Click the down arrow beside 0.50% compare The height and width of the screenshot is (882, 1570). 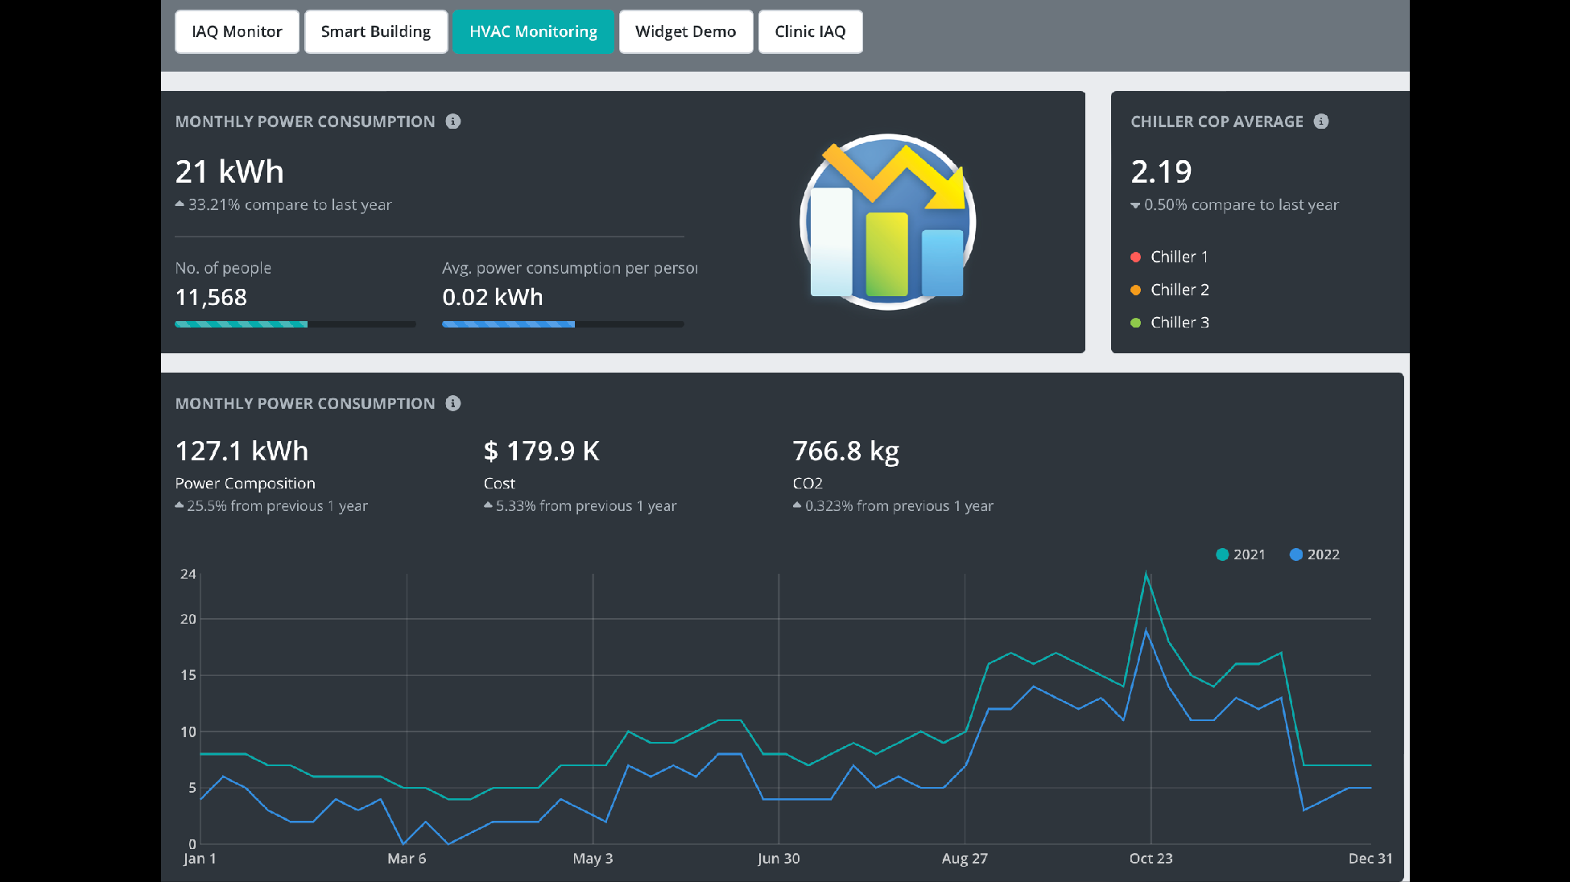point(1135,205)
